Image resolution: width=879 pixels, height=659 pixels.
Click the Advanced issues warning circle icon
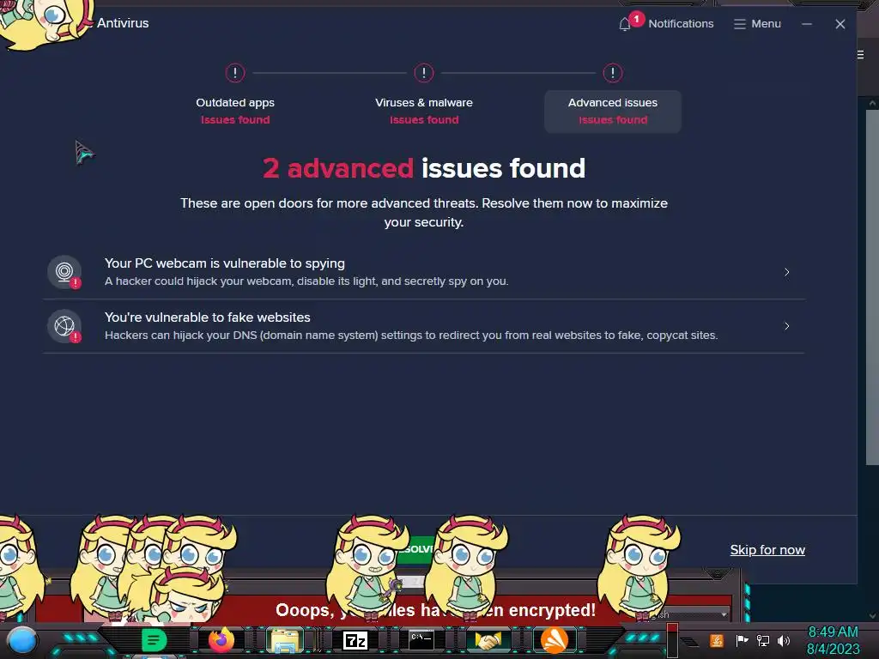613,73
